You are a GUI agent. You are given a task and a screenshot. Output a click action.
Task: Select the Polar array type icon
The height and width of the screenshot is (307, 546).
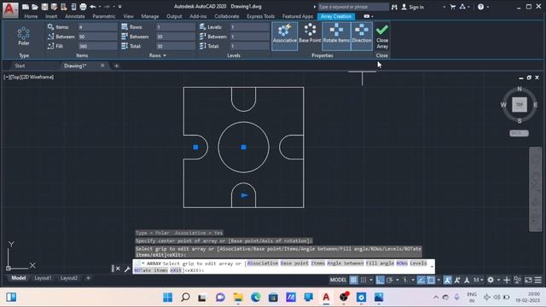[x=24, y=36]
